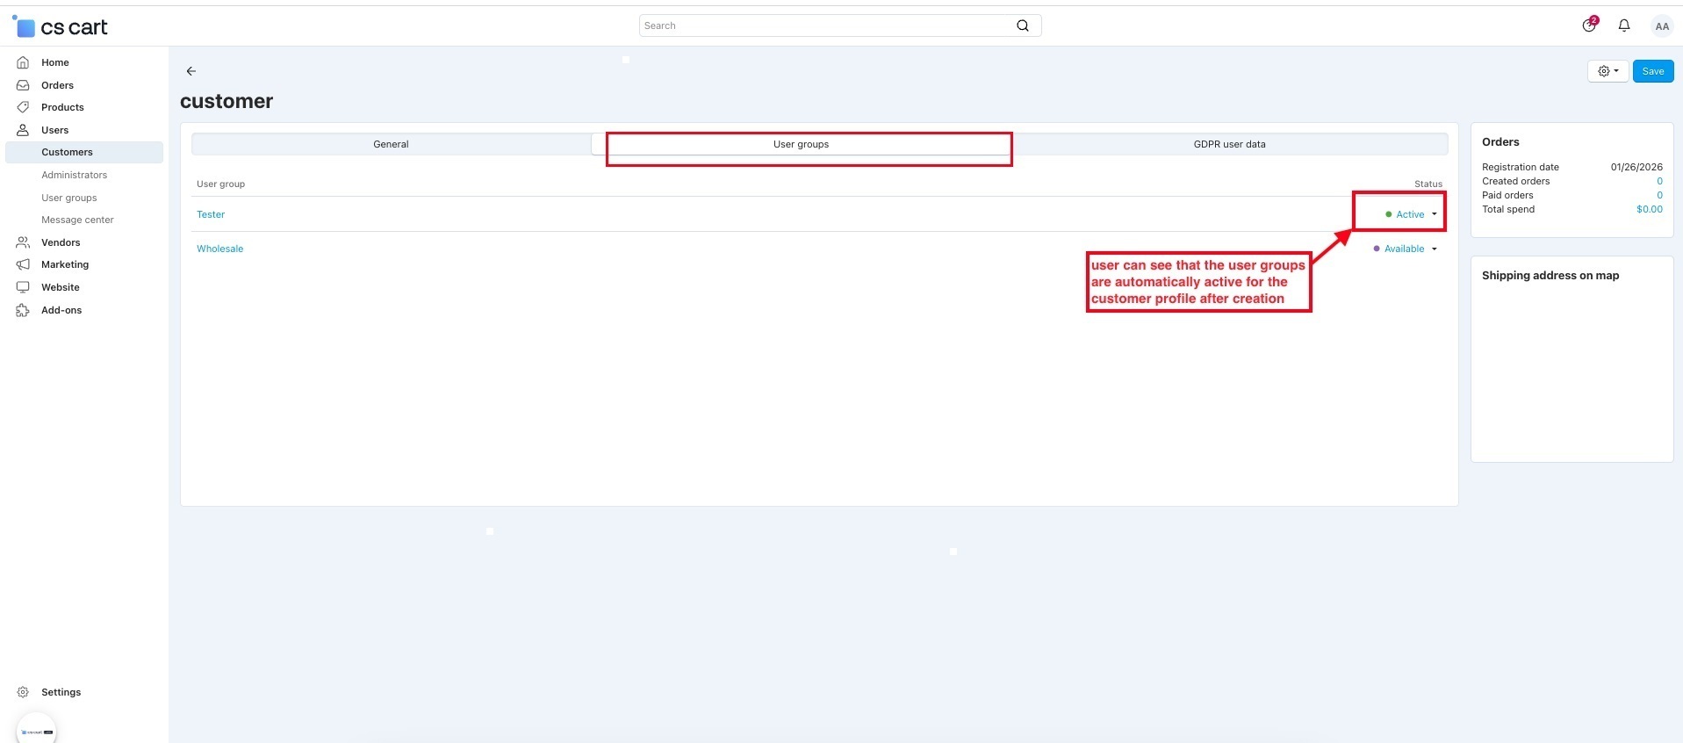The width and height of the screenshot is (1683, 743).
Task: Click the search magnifier icon
Action: point(1022,25)
